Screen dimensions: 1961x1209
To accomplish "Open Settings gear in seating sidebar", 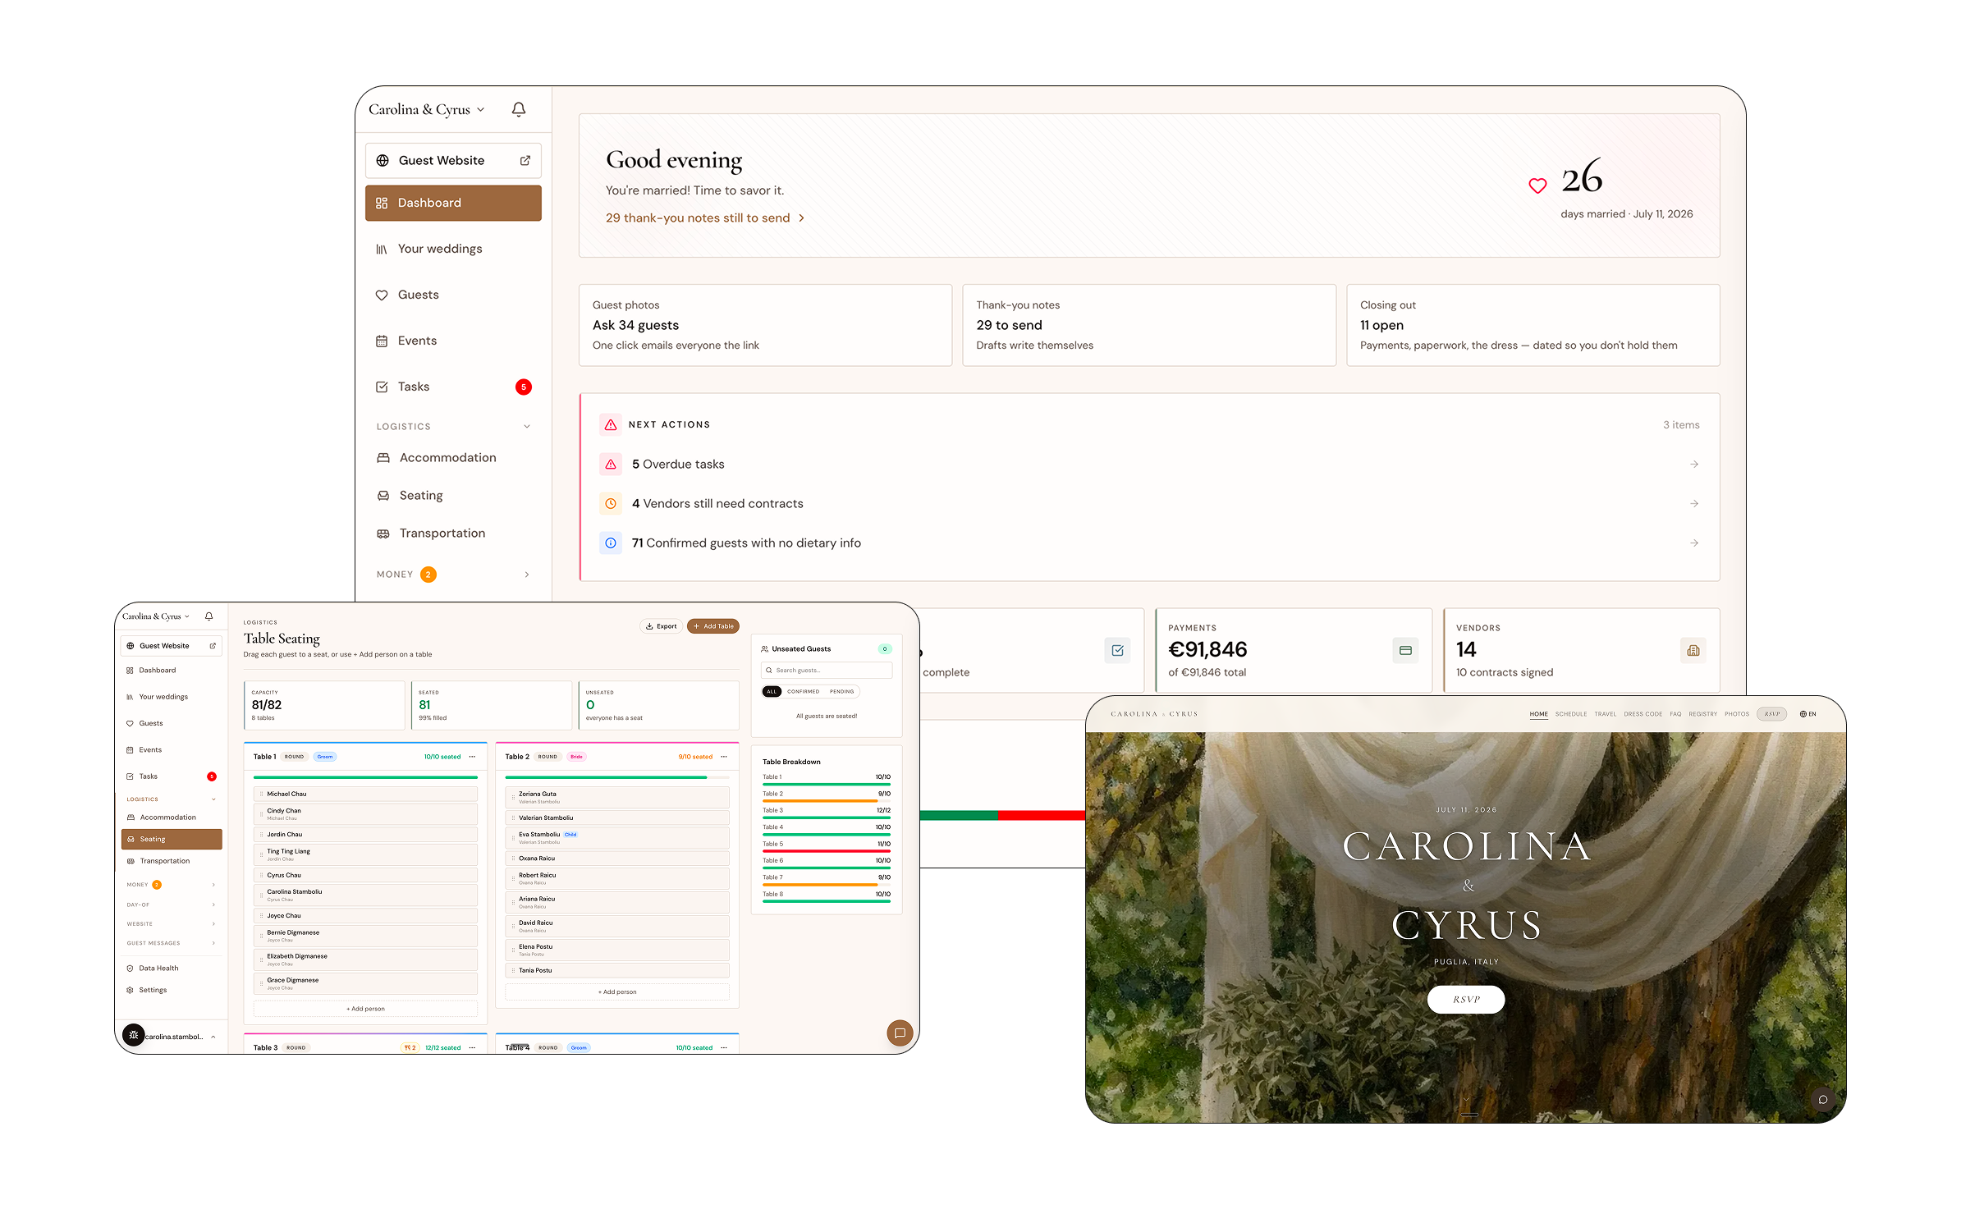I will coord(130,991).
